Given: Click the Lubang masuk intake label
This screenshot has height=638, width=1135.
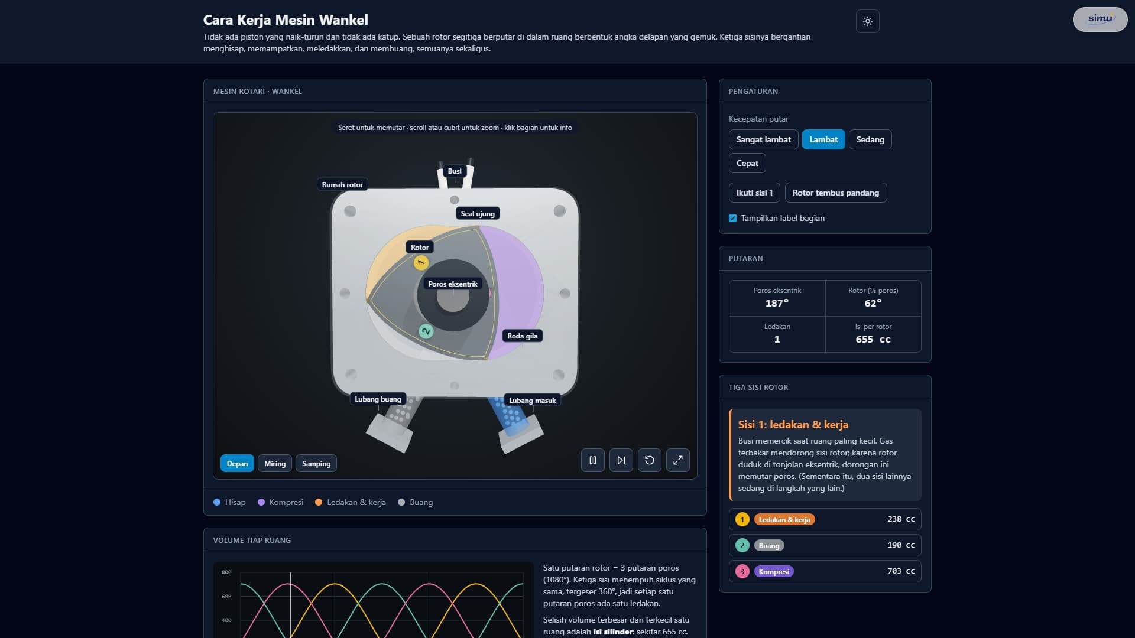Looking at the screenshot, I should point(532,401).
